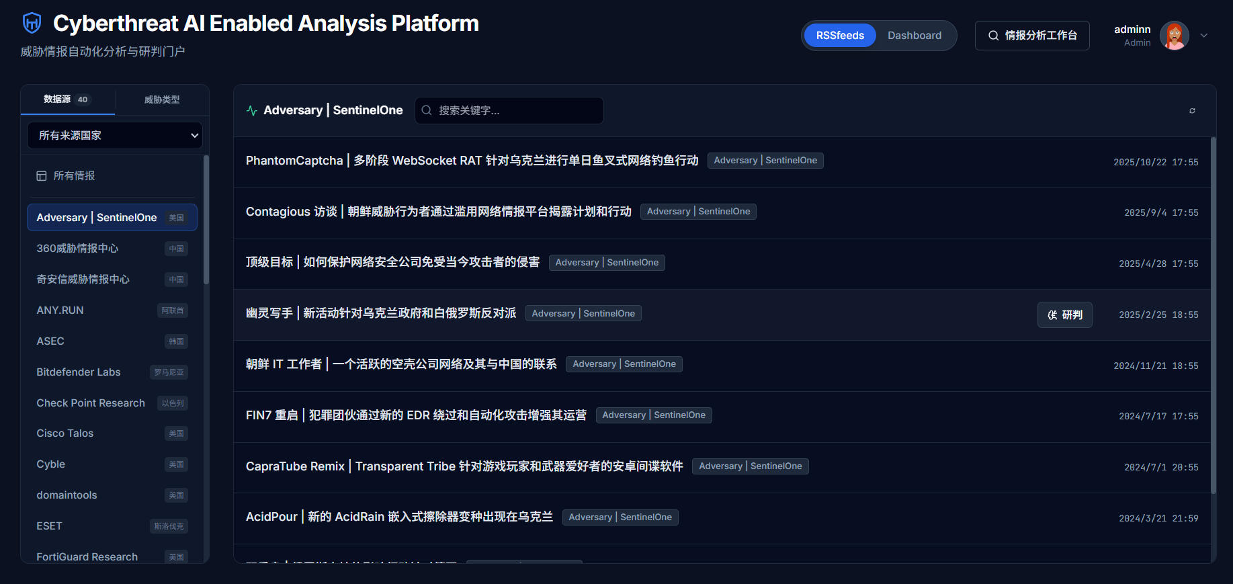This screenshot has height=584, width=1233.
Task: Click the 40 count badge on 数据源
Action: pos(83,99)
